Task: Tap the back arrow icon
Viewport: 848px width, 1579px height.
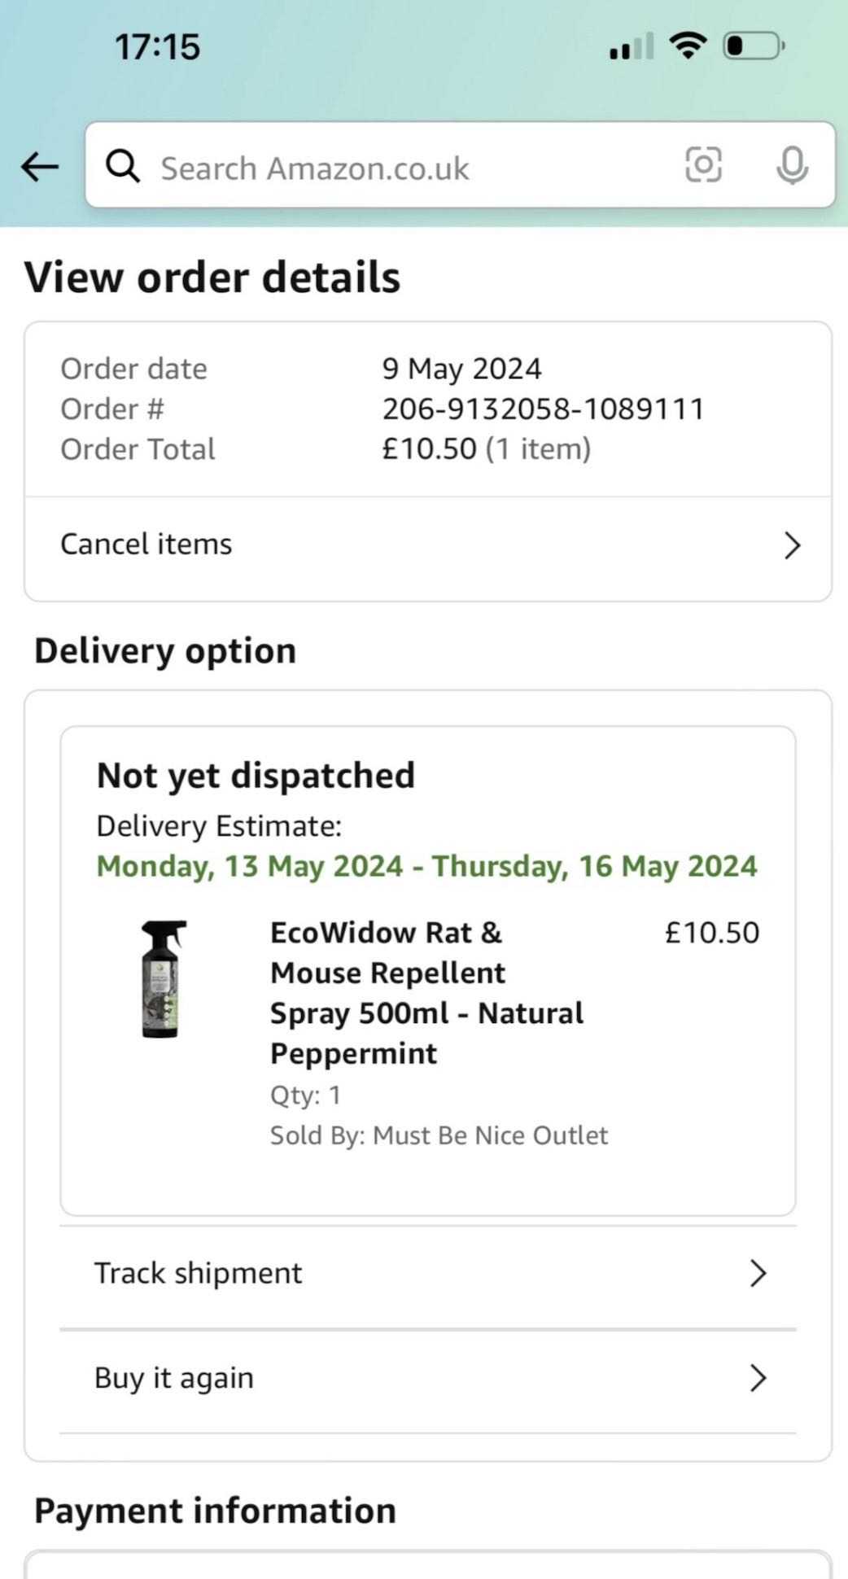Action: tap(40, 167)
